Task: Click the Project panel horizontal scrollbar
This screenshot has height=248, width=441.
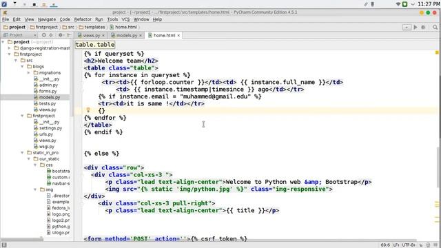Action: [23, 239]
